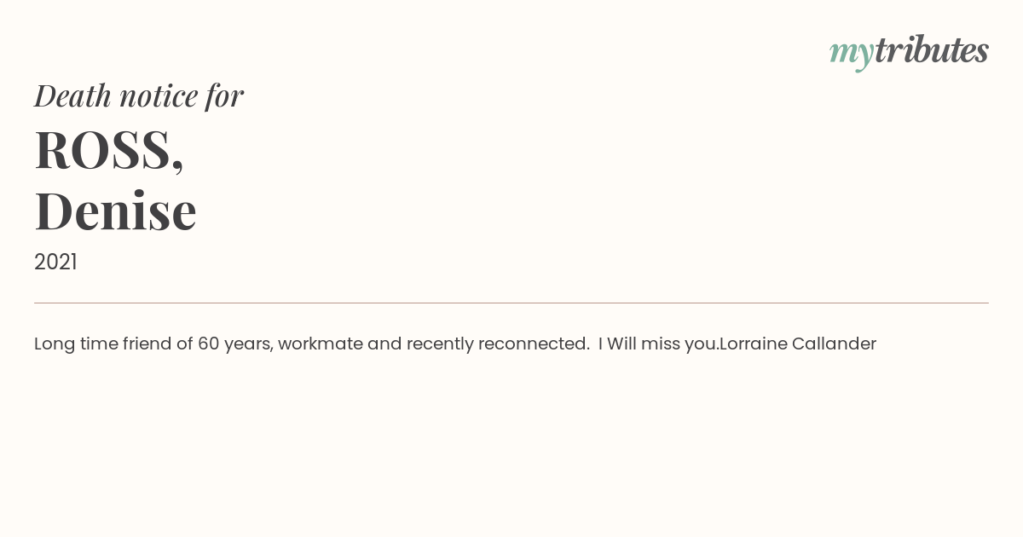Click the green "my" in the logo
The image size is (1023, 537).
coord(852,55)
